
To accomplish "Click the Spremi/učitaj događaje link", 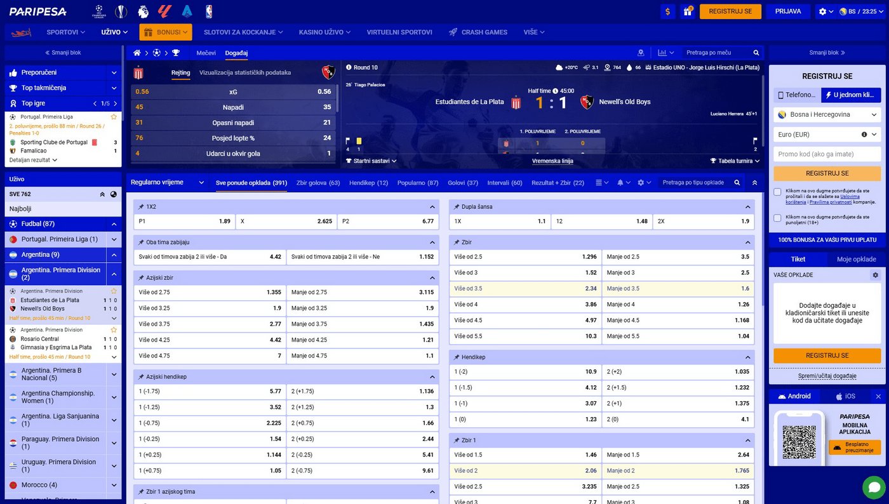I will (827, 376).
